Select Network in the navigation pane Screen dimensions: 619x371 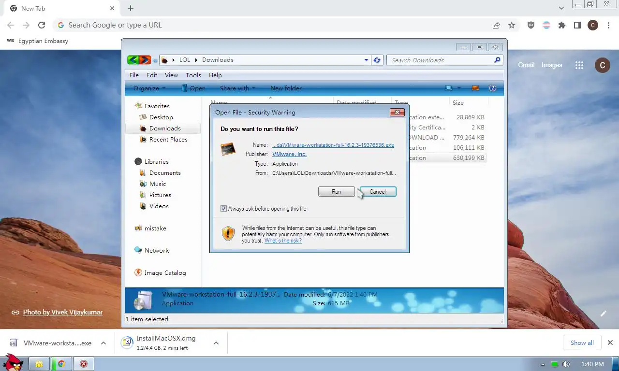click(x=157, y=250)
